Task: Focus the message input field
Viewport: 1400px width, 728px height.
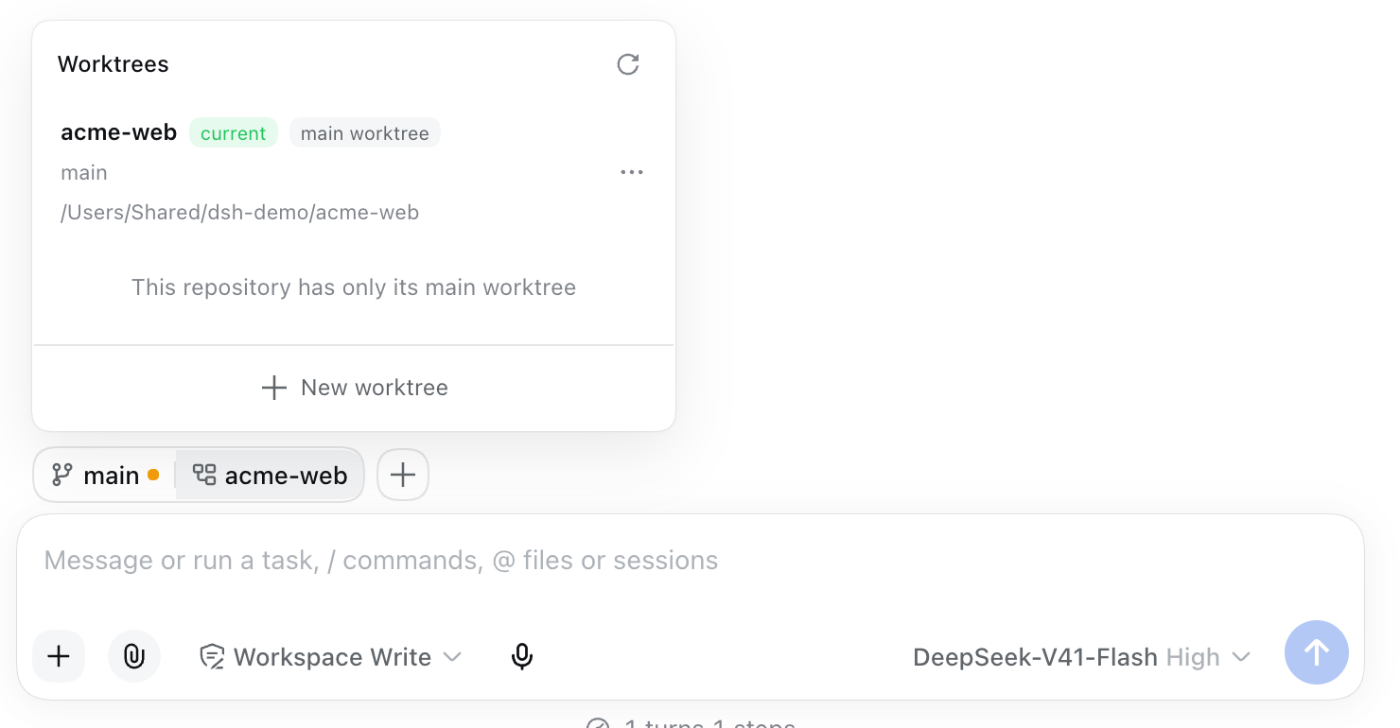Action: click(691, 561)
